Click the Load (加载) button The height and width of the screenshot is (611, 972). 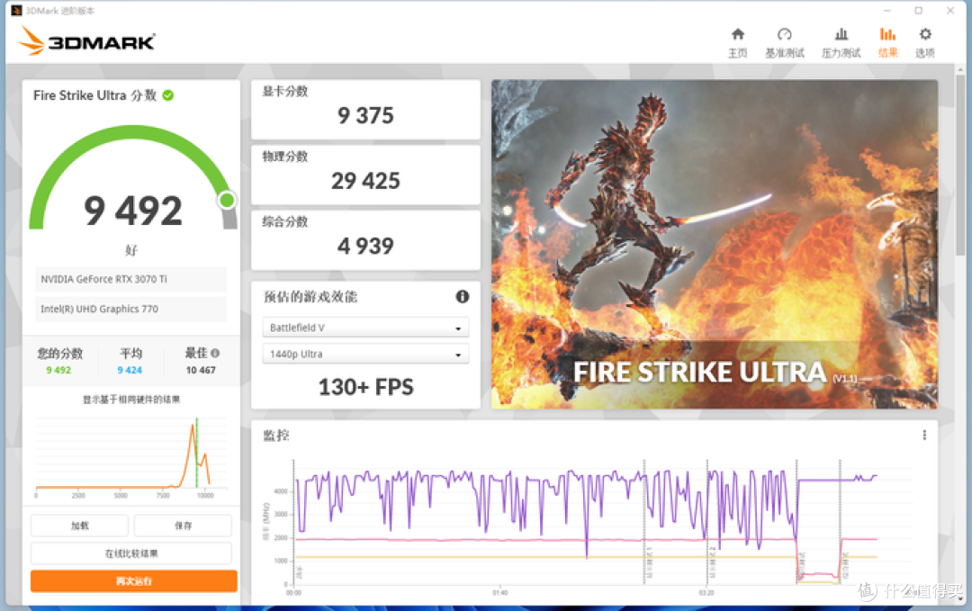(80, 526)
